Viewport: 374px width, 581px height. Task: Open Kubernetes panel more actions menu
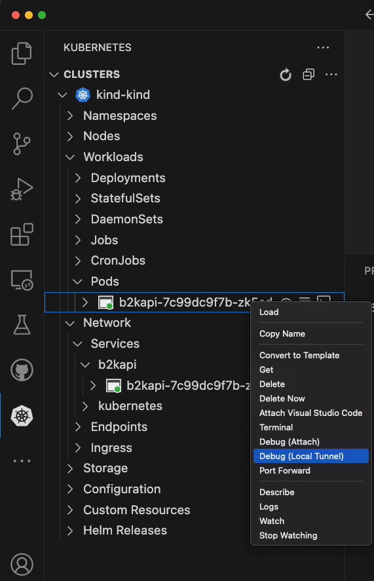tap(323, 47)
